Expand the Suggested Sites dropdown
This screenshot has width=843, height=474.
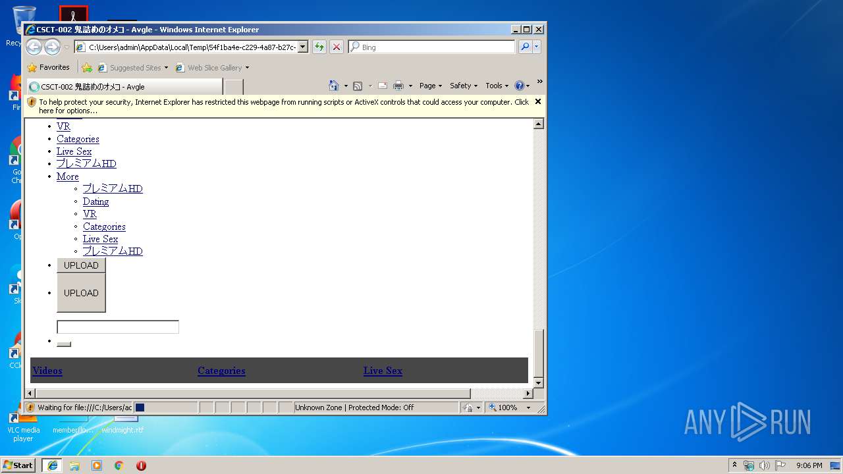166,68
